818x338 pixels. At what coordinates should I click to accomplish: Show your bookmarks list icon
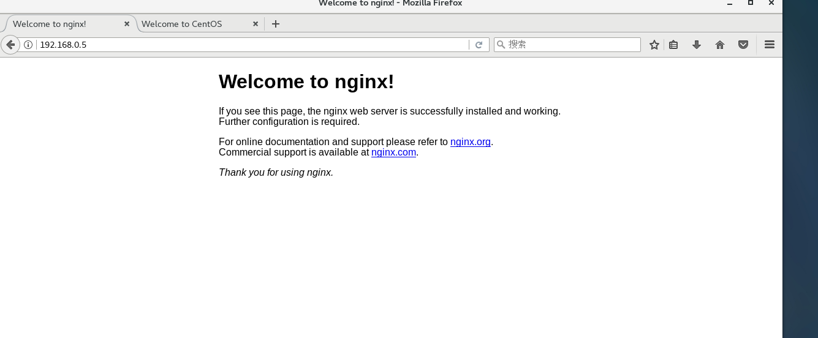coord(673,45)
